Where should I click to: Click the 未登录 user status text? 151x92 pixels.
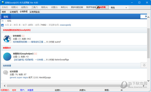(x=30, y=90)
